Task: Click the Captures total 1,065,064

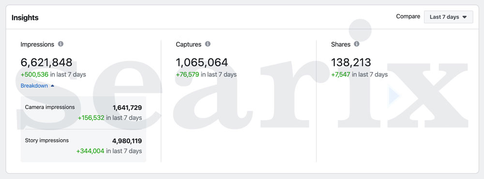Action: point(202,62)
